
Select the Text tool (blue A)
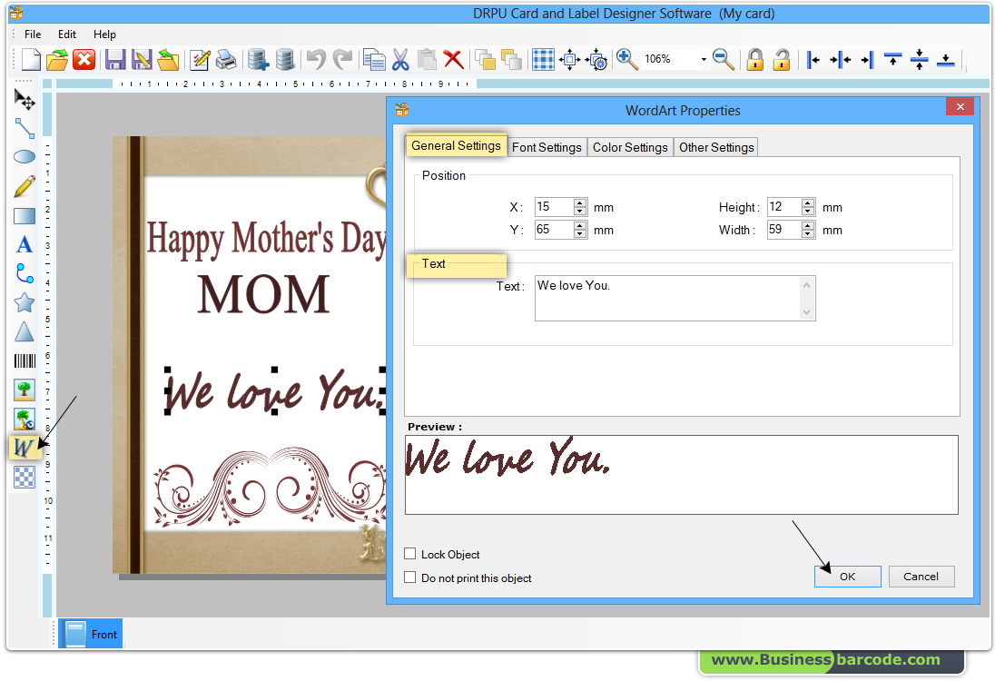(24, 244)
